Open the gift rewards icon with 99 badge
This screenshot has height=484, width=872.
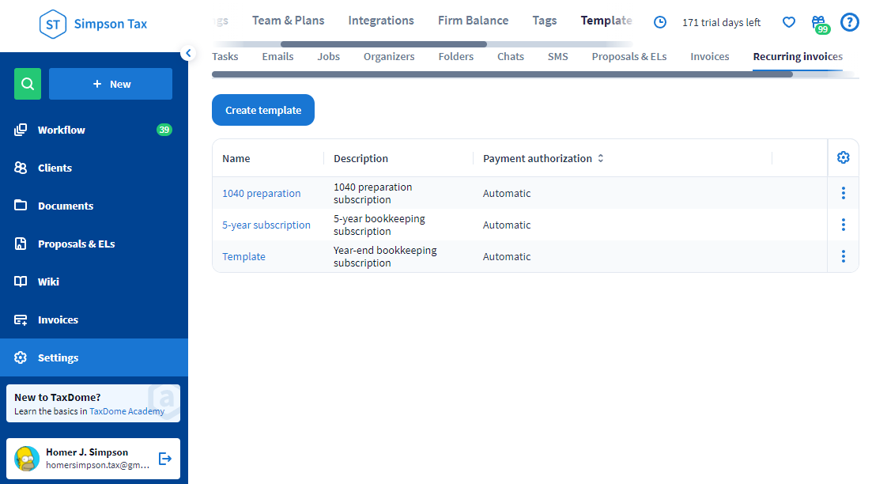click(818, 22)
